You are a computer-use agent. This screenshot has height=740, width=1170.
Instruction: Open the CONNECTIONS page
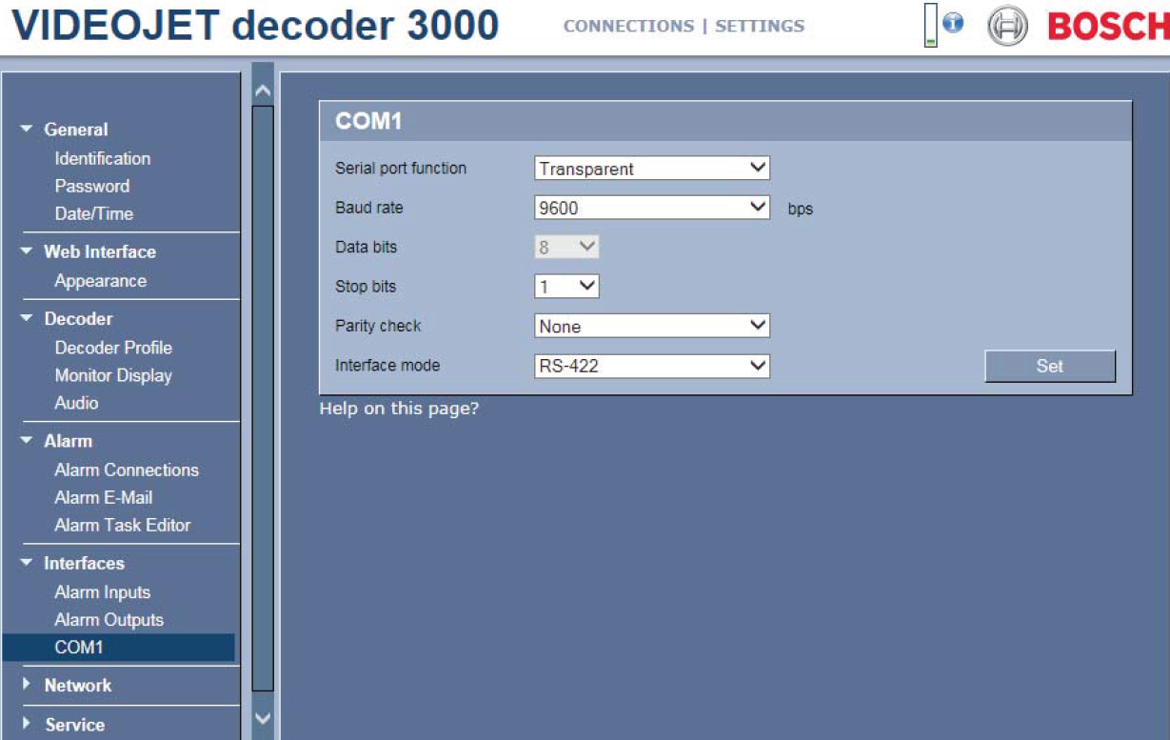(628, 27)
